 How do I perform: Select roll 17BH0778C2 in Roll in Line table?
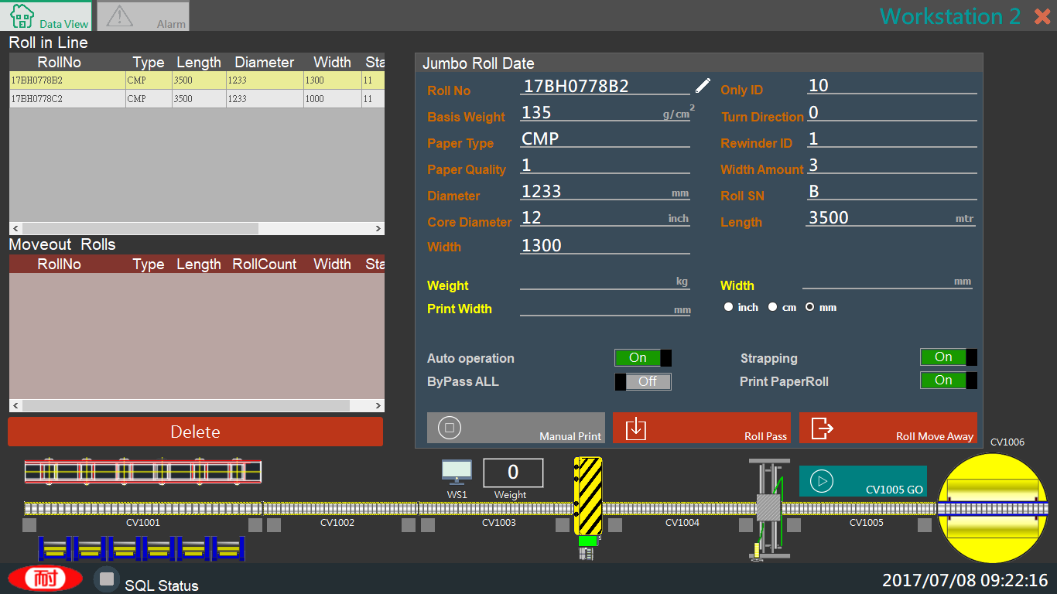[68, 99]
